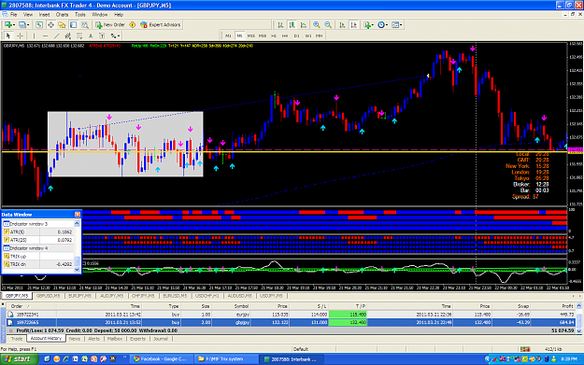Toggle chart Auto Scroll
The width and height of the screenshot is (584, 365).
click(x=342, y=24)
